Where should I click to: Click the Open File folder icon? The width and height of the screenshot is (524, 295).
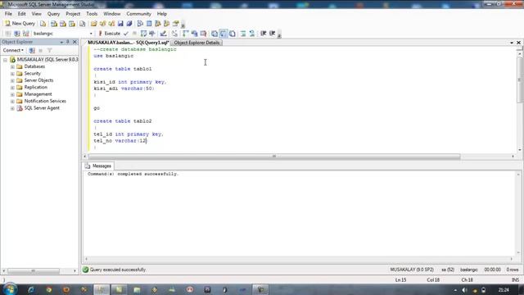94,24
